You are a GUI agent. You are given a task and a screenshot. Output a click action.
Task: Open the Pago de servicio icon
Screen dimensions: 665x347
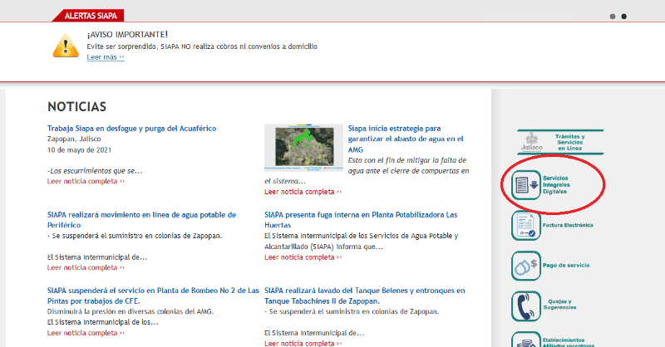[x=525, y=265]
